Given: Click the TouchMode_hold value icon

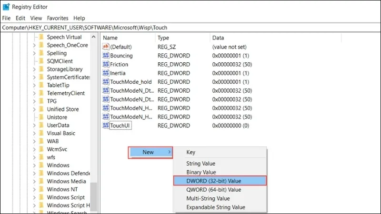Looking at the screenshot, I should pos(106,82).
